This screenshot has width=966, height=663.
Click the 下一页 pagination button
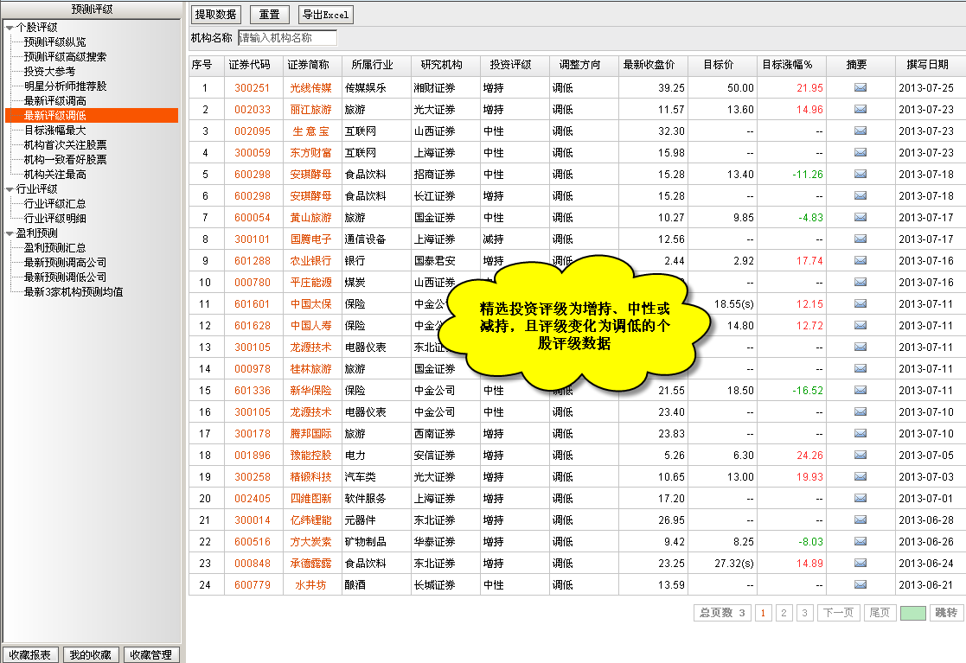[x=838, y=613]
